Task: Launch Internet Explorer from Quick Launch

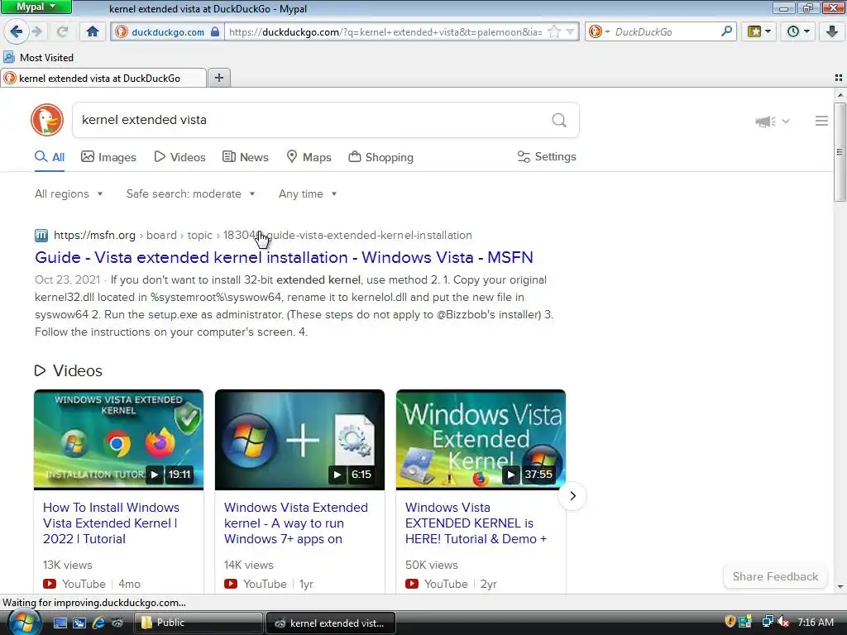Action: (98, 623)
